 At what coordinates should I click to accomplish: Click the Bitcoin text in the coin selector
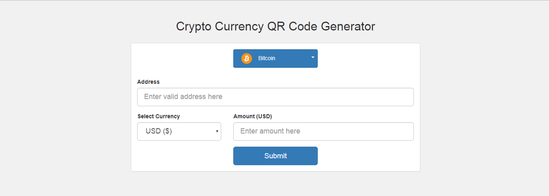pyautogui.click(x=267, y=59)
